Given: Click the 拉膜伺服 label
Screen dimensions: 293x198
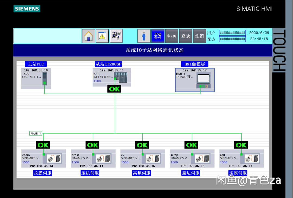Looking at the screenshot, I should click(x=43, y=173).
